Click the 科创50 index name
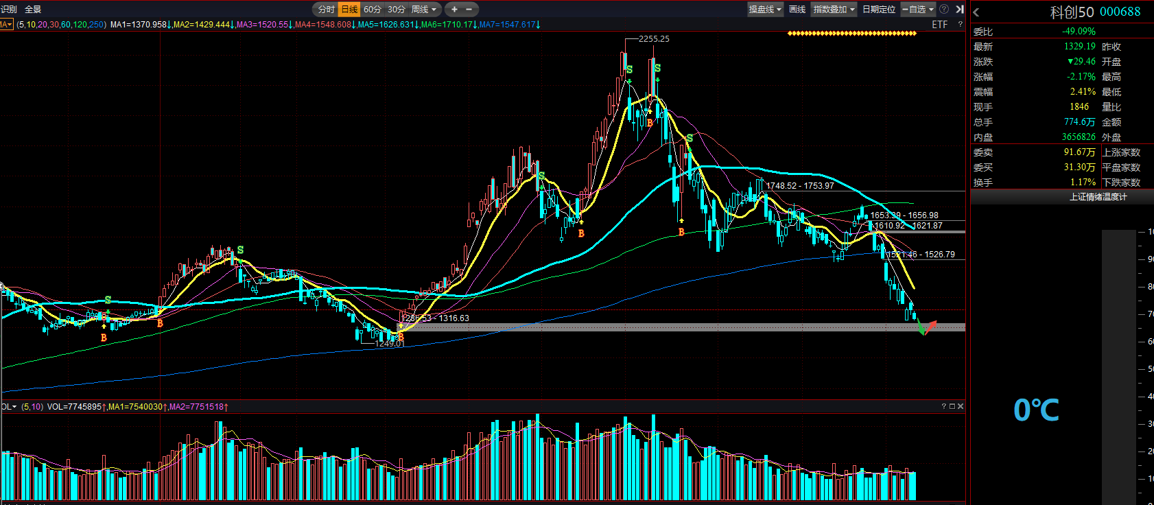The height and width of the screenshot is (505, 1154). (x=1072, y=12)
